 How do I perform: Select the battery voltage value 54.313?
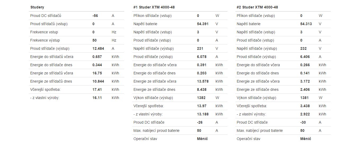click(306, 24)
